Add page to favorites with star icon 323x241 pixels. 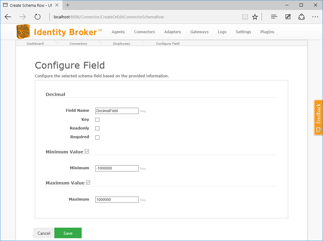pyautogui.click(x=255, y=17)
